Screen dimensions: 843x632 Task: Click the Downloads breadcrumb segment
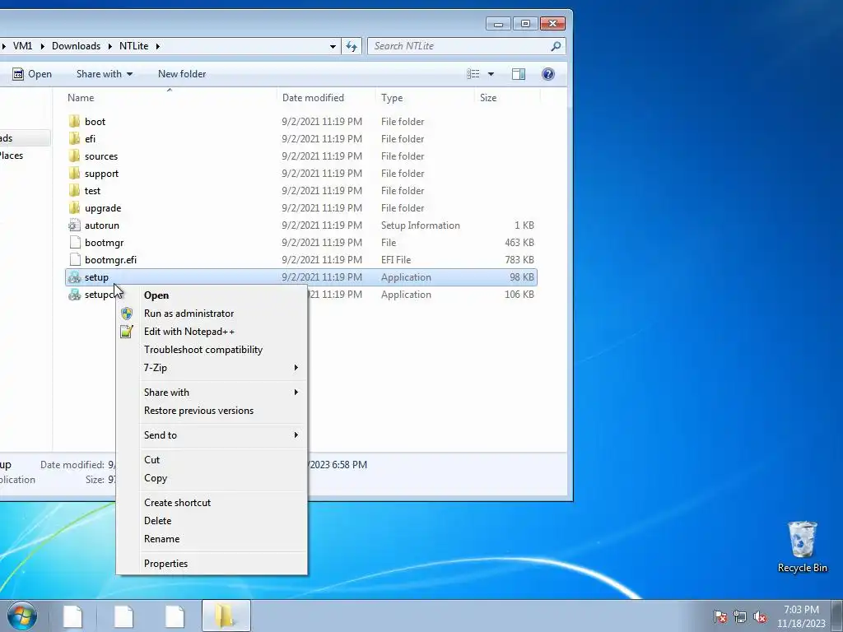tap(76, 46)
